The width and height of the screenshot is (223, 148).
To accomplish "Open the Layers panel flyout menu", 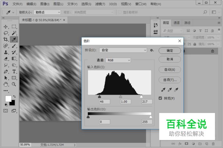I will click(219, 23).
